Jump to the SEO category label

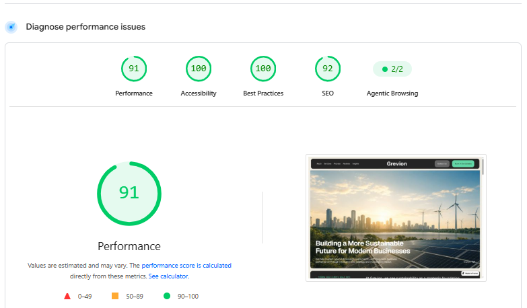coord(328,93)
